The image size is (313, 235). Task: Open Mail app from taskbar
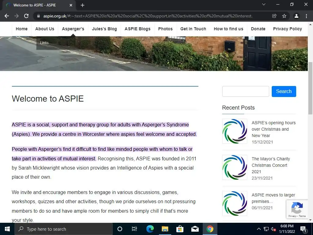point(195,229)
